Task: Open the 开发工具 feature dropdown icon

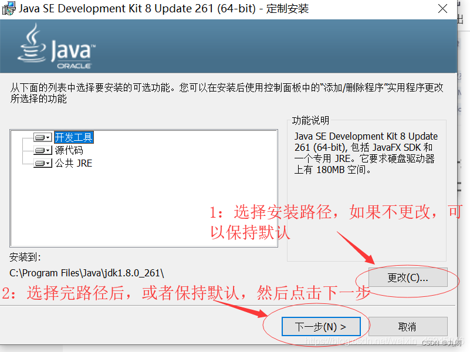Action: tap(43, 137)
